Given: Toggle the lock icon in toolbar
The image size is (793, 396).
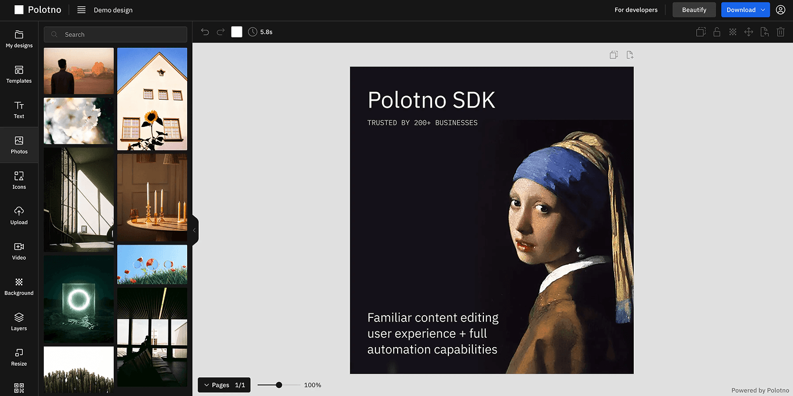Looking at the screenshot, I should [717, 32].
